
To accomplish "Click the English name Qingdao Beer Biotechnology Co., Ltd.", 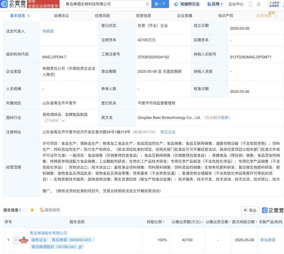I will 169,118.
